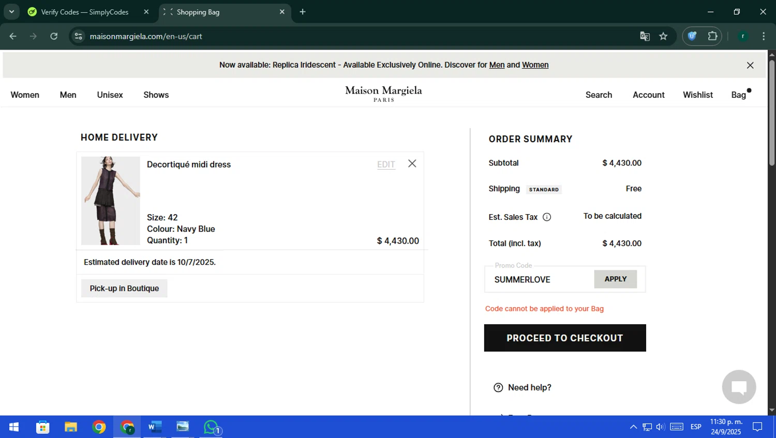776x438 pixels.
Task: Close the Verify Codes — SimplyCodes tab
Action: [x=146, y=12]
